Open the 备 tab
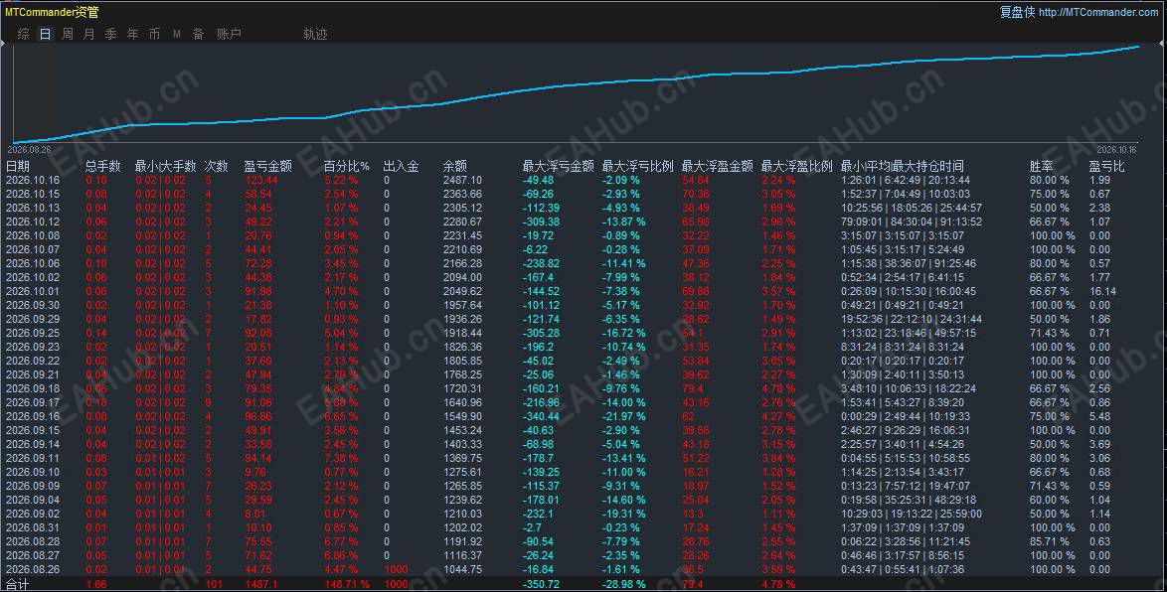 pyautogui.click(x=198, y=34)
